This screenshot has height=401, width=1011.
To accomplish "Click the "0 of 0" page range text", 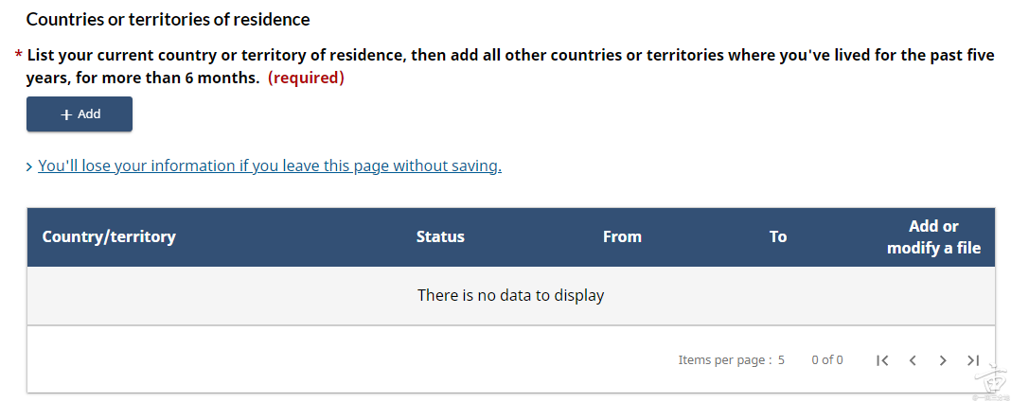I will pyautogui.click(x=827, y=360).
